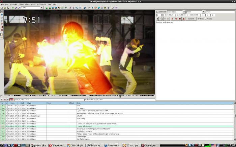Open the Timing Post-Processor clock icon
236x147 pixels.
[x=102, y=8]
